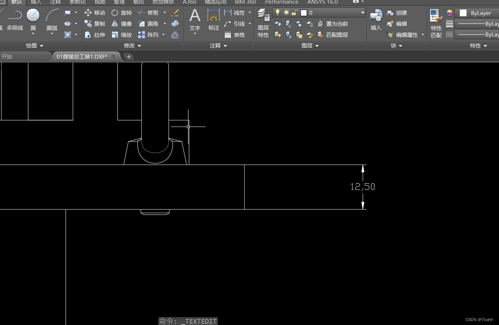Viewport: 499px width, 325px height.
Task: Start the Copy (复制) command
Action: [95, 24]
